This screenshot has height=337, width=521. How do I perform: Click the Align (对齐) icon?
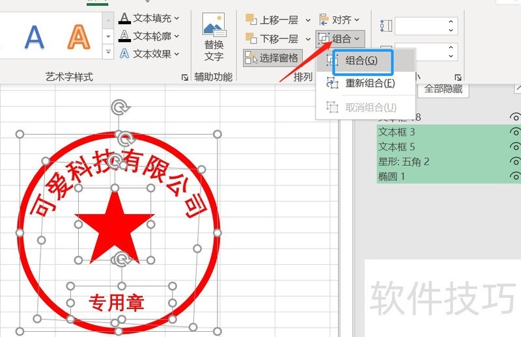point(324,20)
